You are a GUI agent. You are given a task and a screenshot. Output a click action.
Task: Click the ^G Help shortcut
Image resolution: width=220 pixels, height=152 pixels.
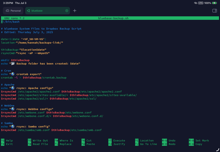coord(7,141)
